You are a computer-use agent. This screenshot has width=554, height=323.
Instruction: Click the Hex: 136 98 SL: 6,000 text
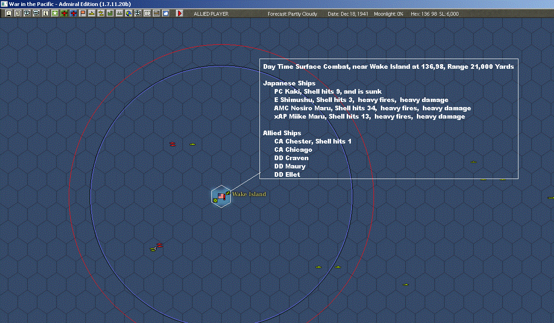[x=434, y=14]
